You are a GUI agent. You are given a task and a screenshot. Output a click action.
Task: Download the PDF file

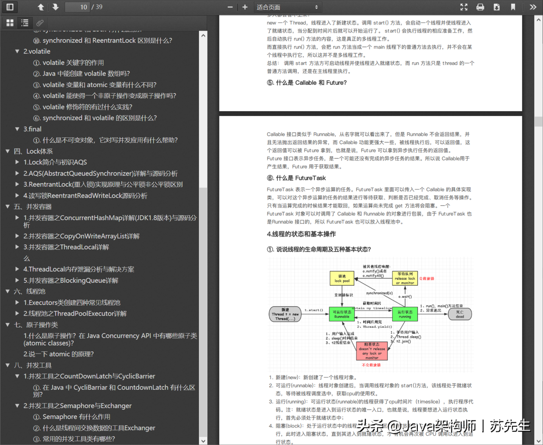pyautogui.click(x=497, y=7)
